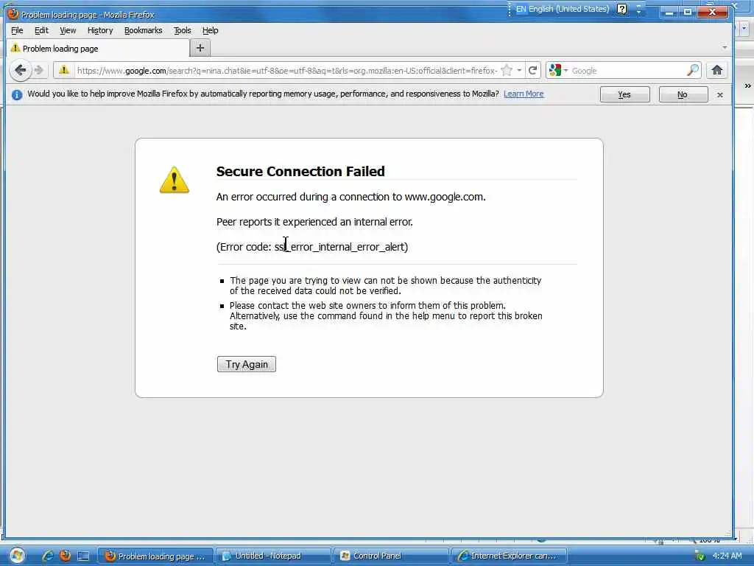The width and height of the screenshot is (754, 566).
Task: Open the history dropdown arrow in address bar
Action: (519, 70)
